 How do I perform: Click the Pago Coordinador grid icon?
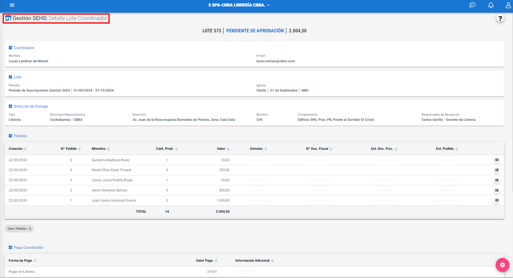pyautogui.click(x=10, y=247)
